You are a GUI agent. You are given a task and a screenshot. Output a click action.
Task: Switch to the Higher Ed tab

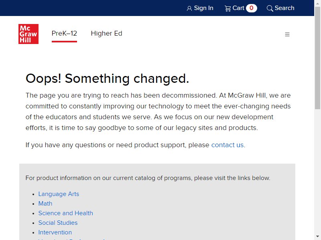(106, 33)
